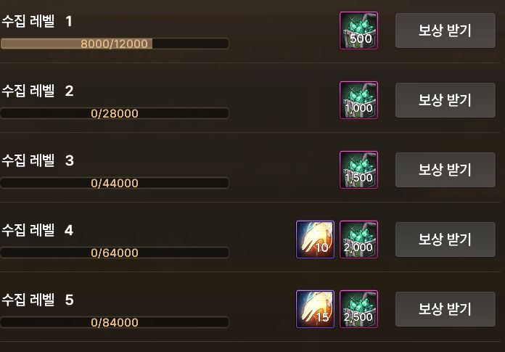The image size is (505, 352).
Task: Claim the 수집 레벨 4 reward (보상 받기)
Action: [x=445, y=240]
